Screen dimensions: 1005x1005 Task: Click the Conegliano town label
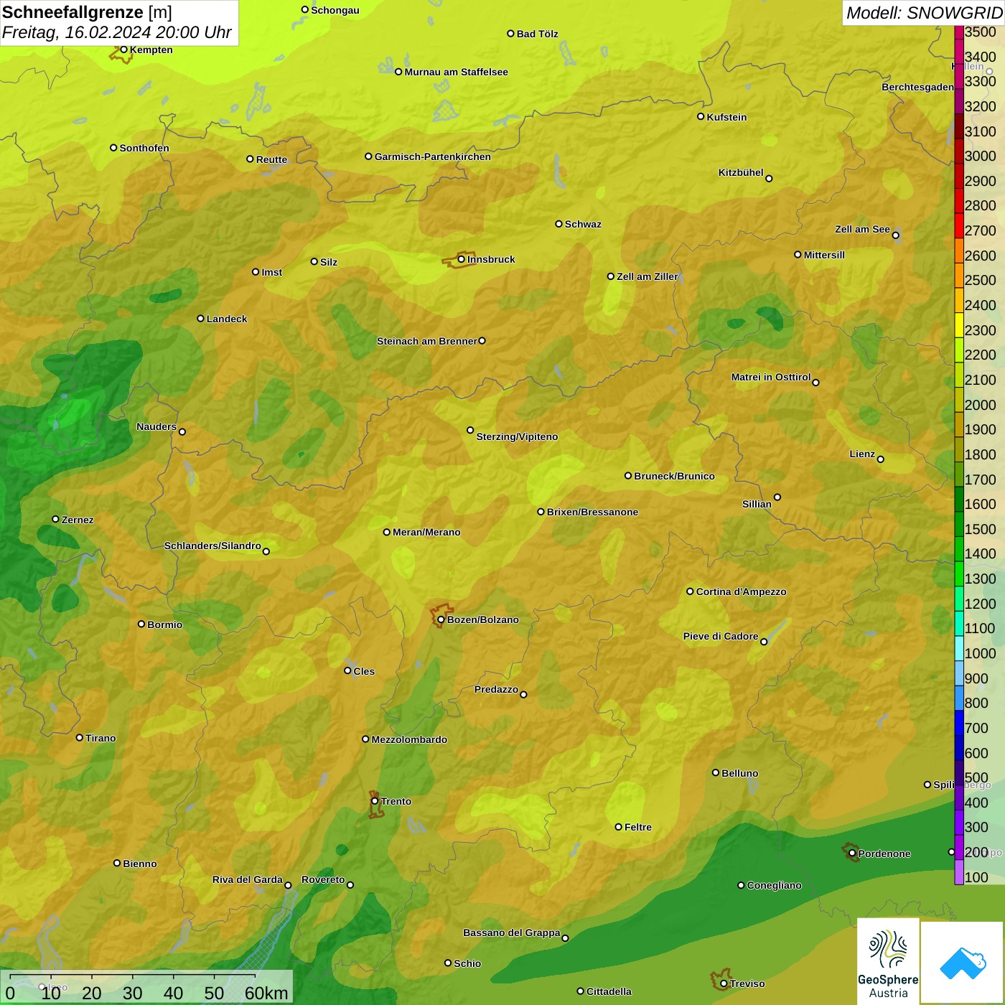774,885
